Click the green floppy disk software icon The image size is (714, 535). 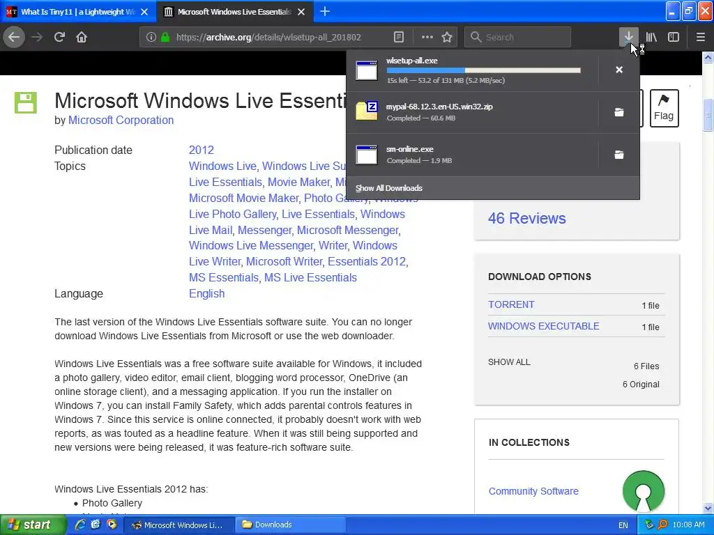tap(26, 102)
